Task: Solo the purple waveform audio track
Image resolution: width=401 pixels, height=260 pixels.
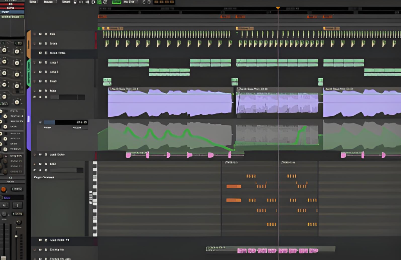Action: click(46, 91)
